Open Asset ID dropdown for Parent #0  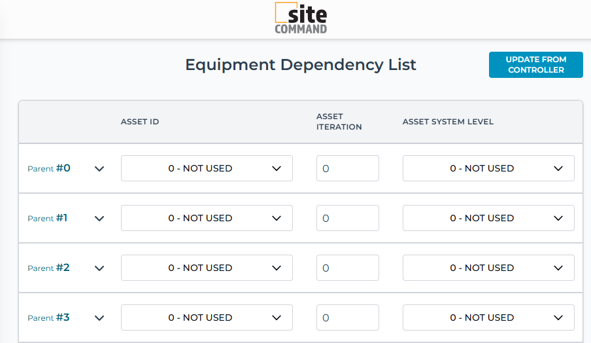207,168
